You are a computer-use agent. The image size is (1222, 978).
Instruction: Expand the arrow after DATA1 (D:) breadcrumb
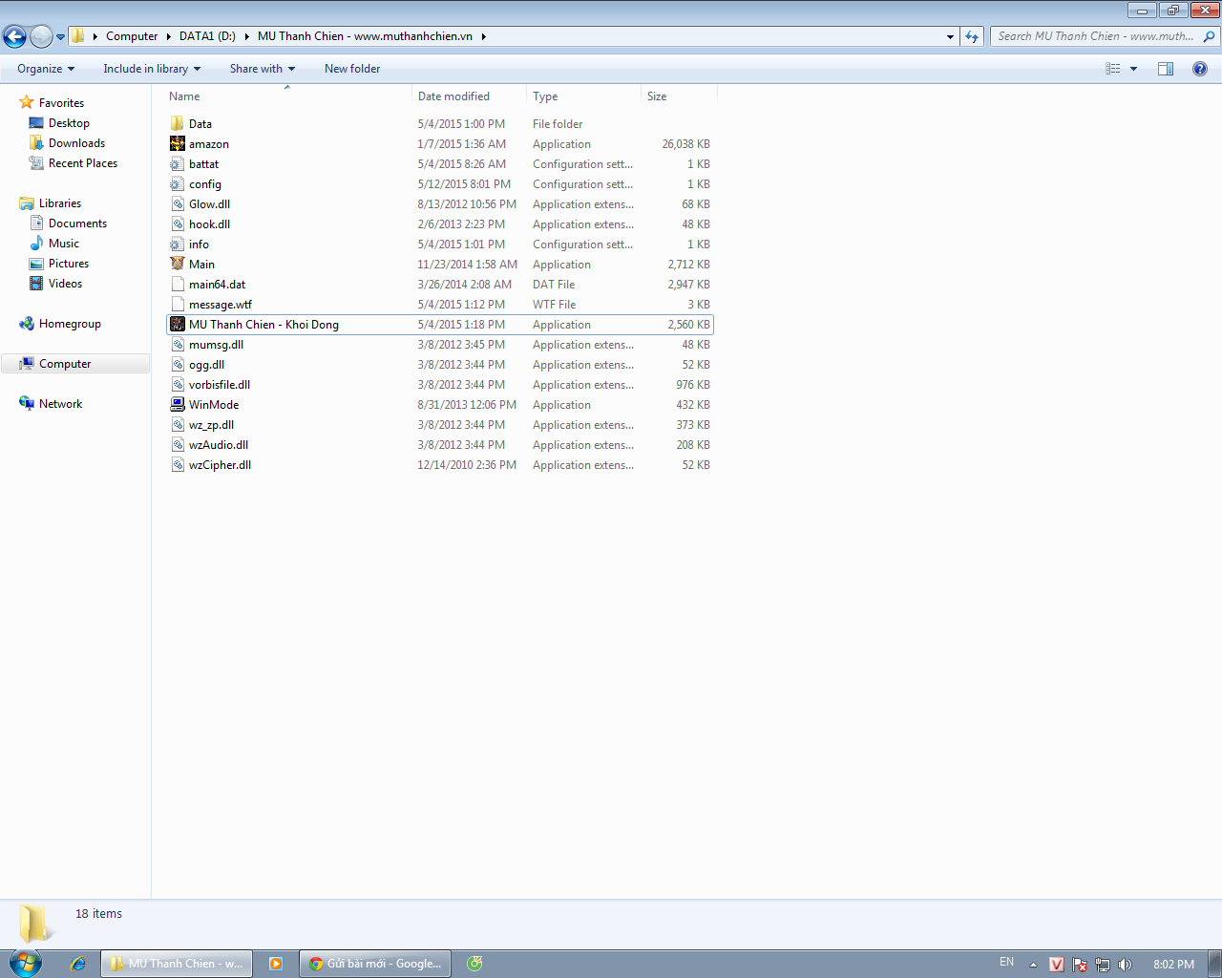pos(247,36)
